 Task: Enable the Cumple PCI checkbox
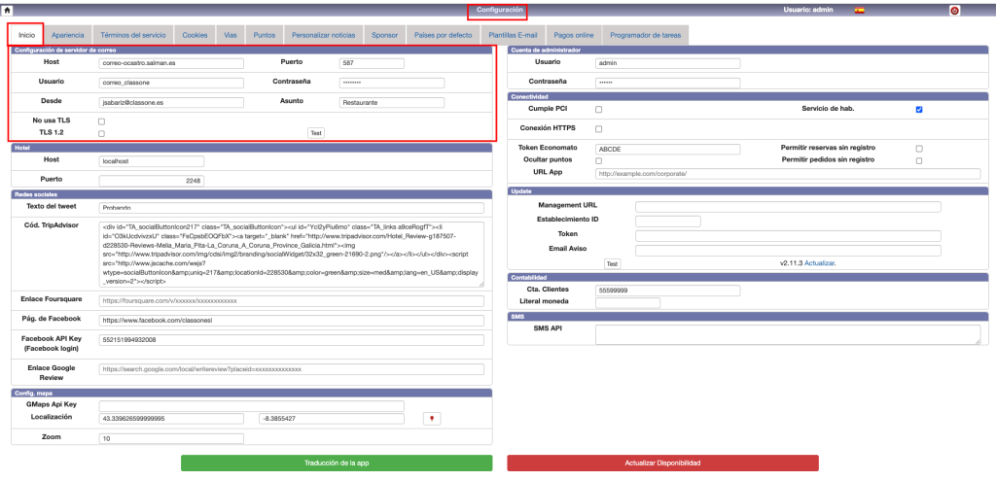[599, 110]
